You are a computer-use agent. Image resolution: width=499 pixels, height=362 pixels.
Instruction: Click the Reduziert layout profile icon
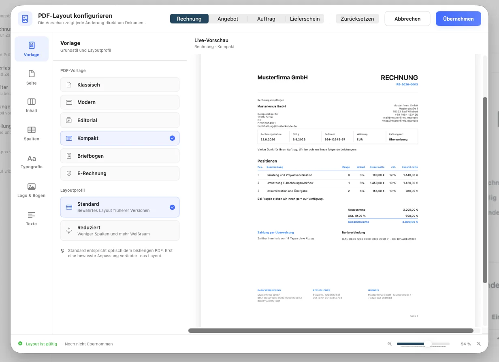(x=69, y=231)
